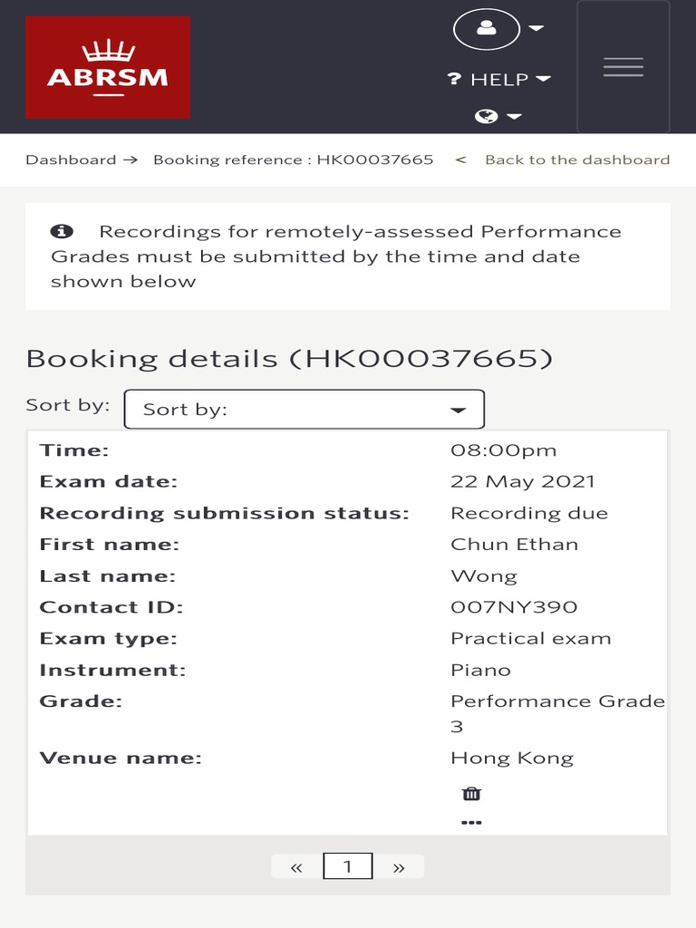Open the user account profile icon
Image resolution: width=696 pixels, height=928 pixels.
[487, 29]
